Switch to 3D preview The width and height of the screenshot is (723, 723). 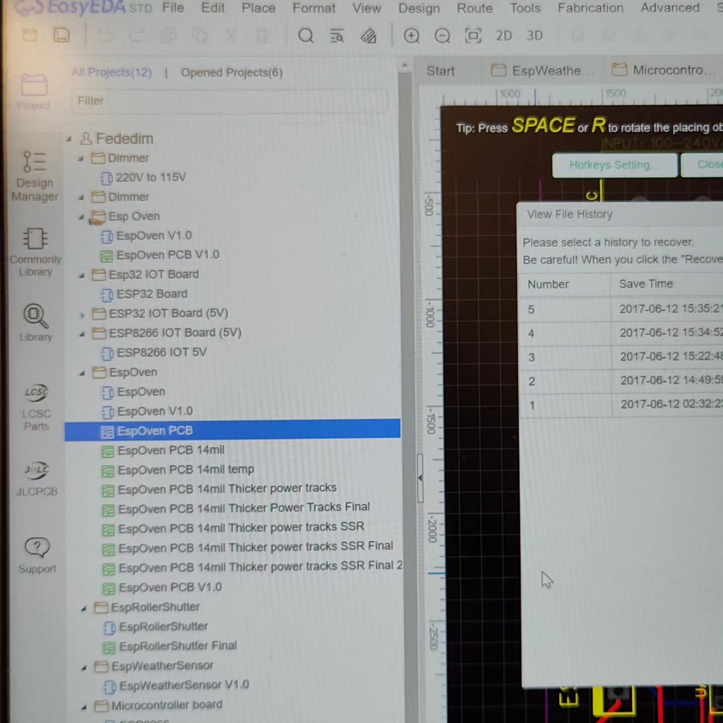point(535,36)
